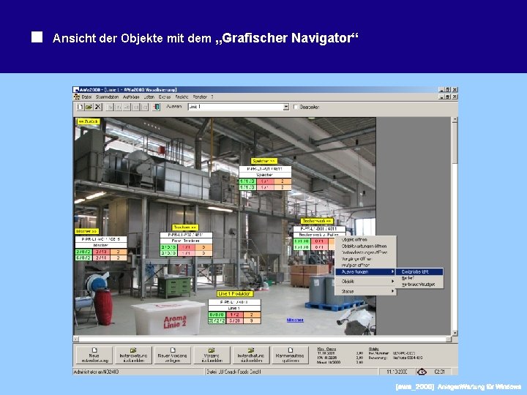This screenshot has height=395, width=527.
Task: Click the status bar icon beside the clock
Action: coord(422,372)
